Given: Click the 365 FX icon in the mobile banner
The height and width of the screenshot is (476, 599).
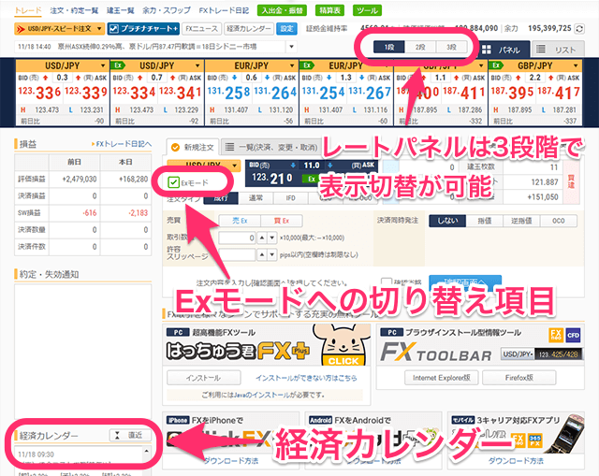Looking at the screenshot, I should pyautogui.click(x=534, y=440).
